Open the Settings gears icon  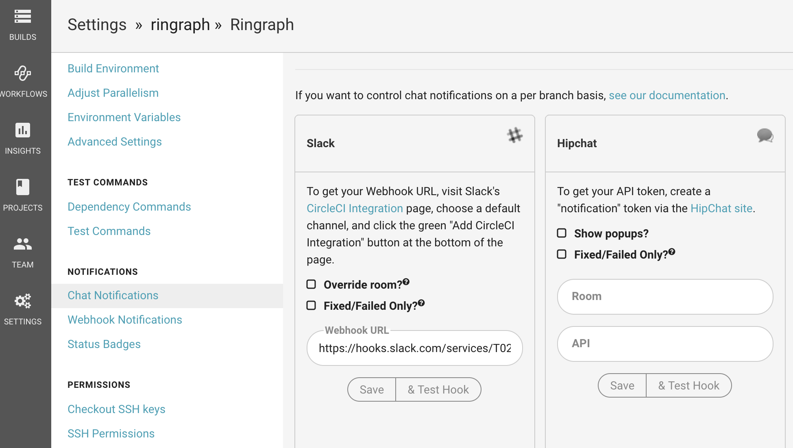[23, 301]
